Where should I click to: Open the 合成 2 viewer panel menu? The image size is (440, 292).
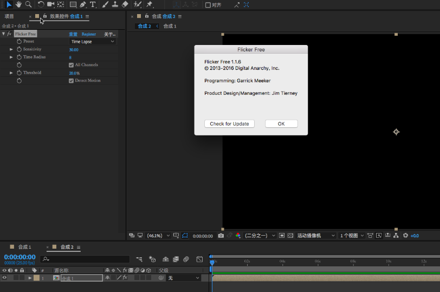(180, 17)
